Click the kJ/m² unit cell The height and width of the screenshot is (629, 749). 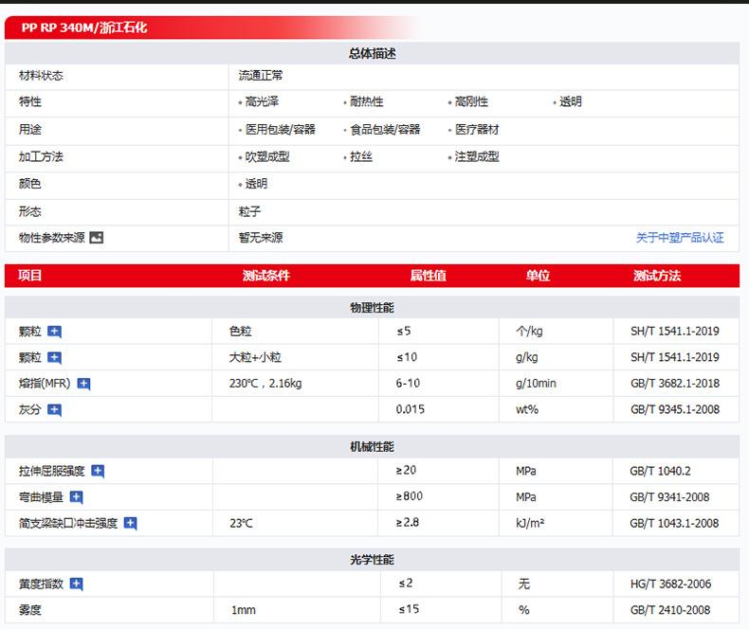(x=530, y=523)
